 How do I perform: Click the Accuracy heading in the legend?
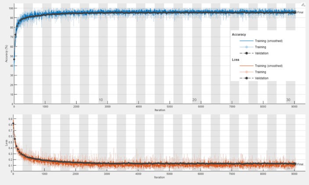click(239, 34)
